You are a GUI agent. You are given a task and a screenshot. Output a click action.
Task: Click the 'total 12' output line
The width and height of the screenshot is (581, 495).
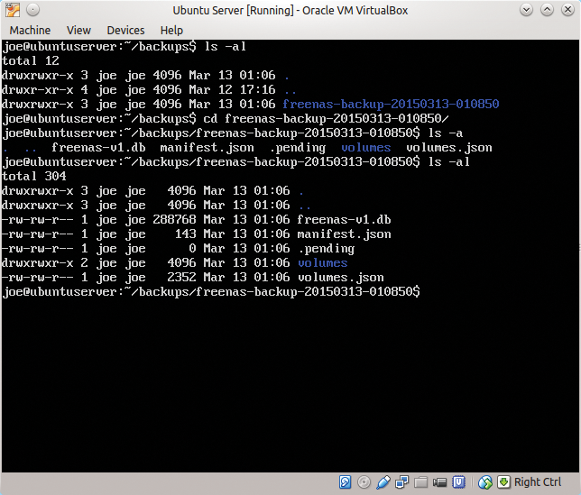(31, 60)
